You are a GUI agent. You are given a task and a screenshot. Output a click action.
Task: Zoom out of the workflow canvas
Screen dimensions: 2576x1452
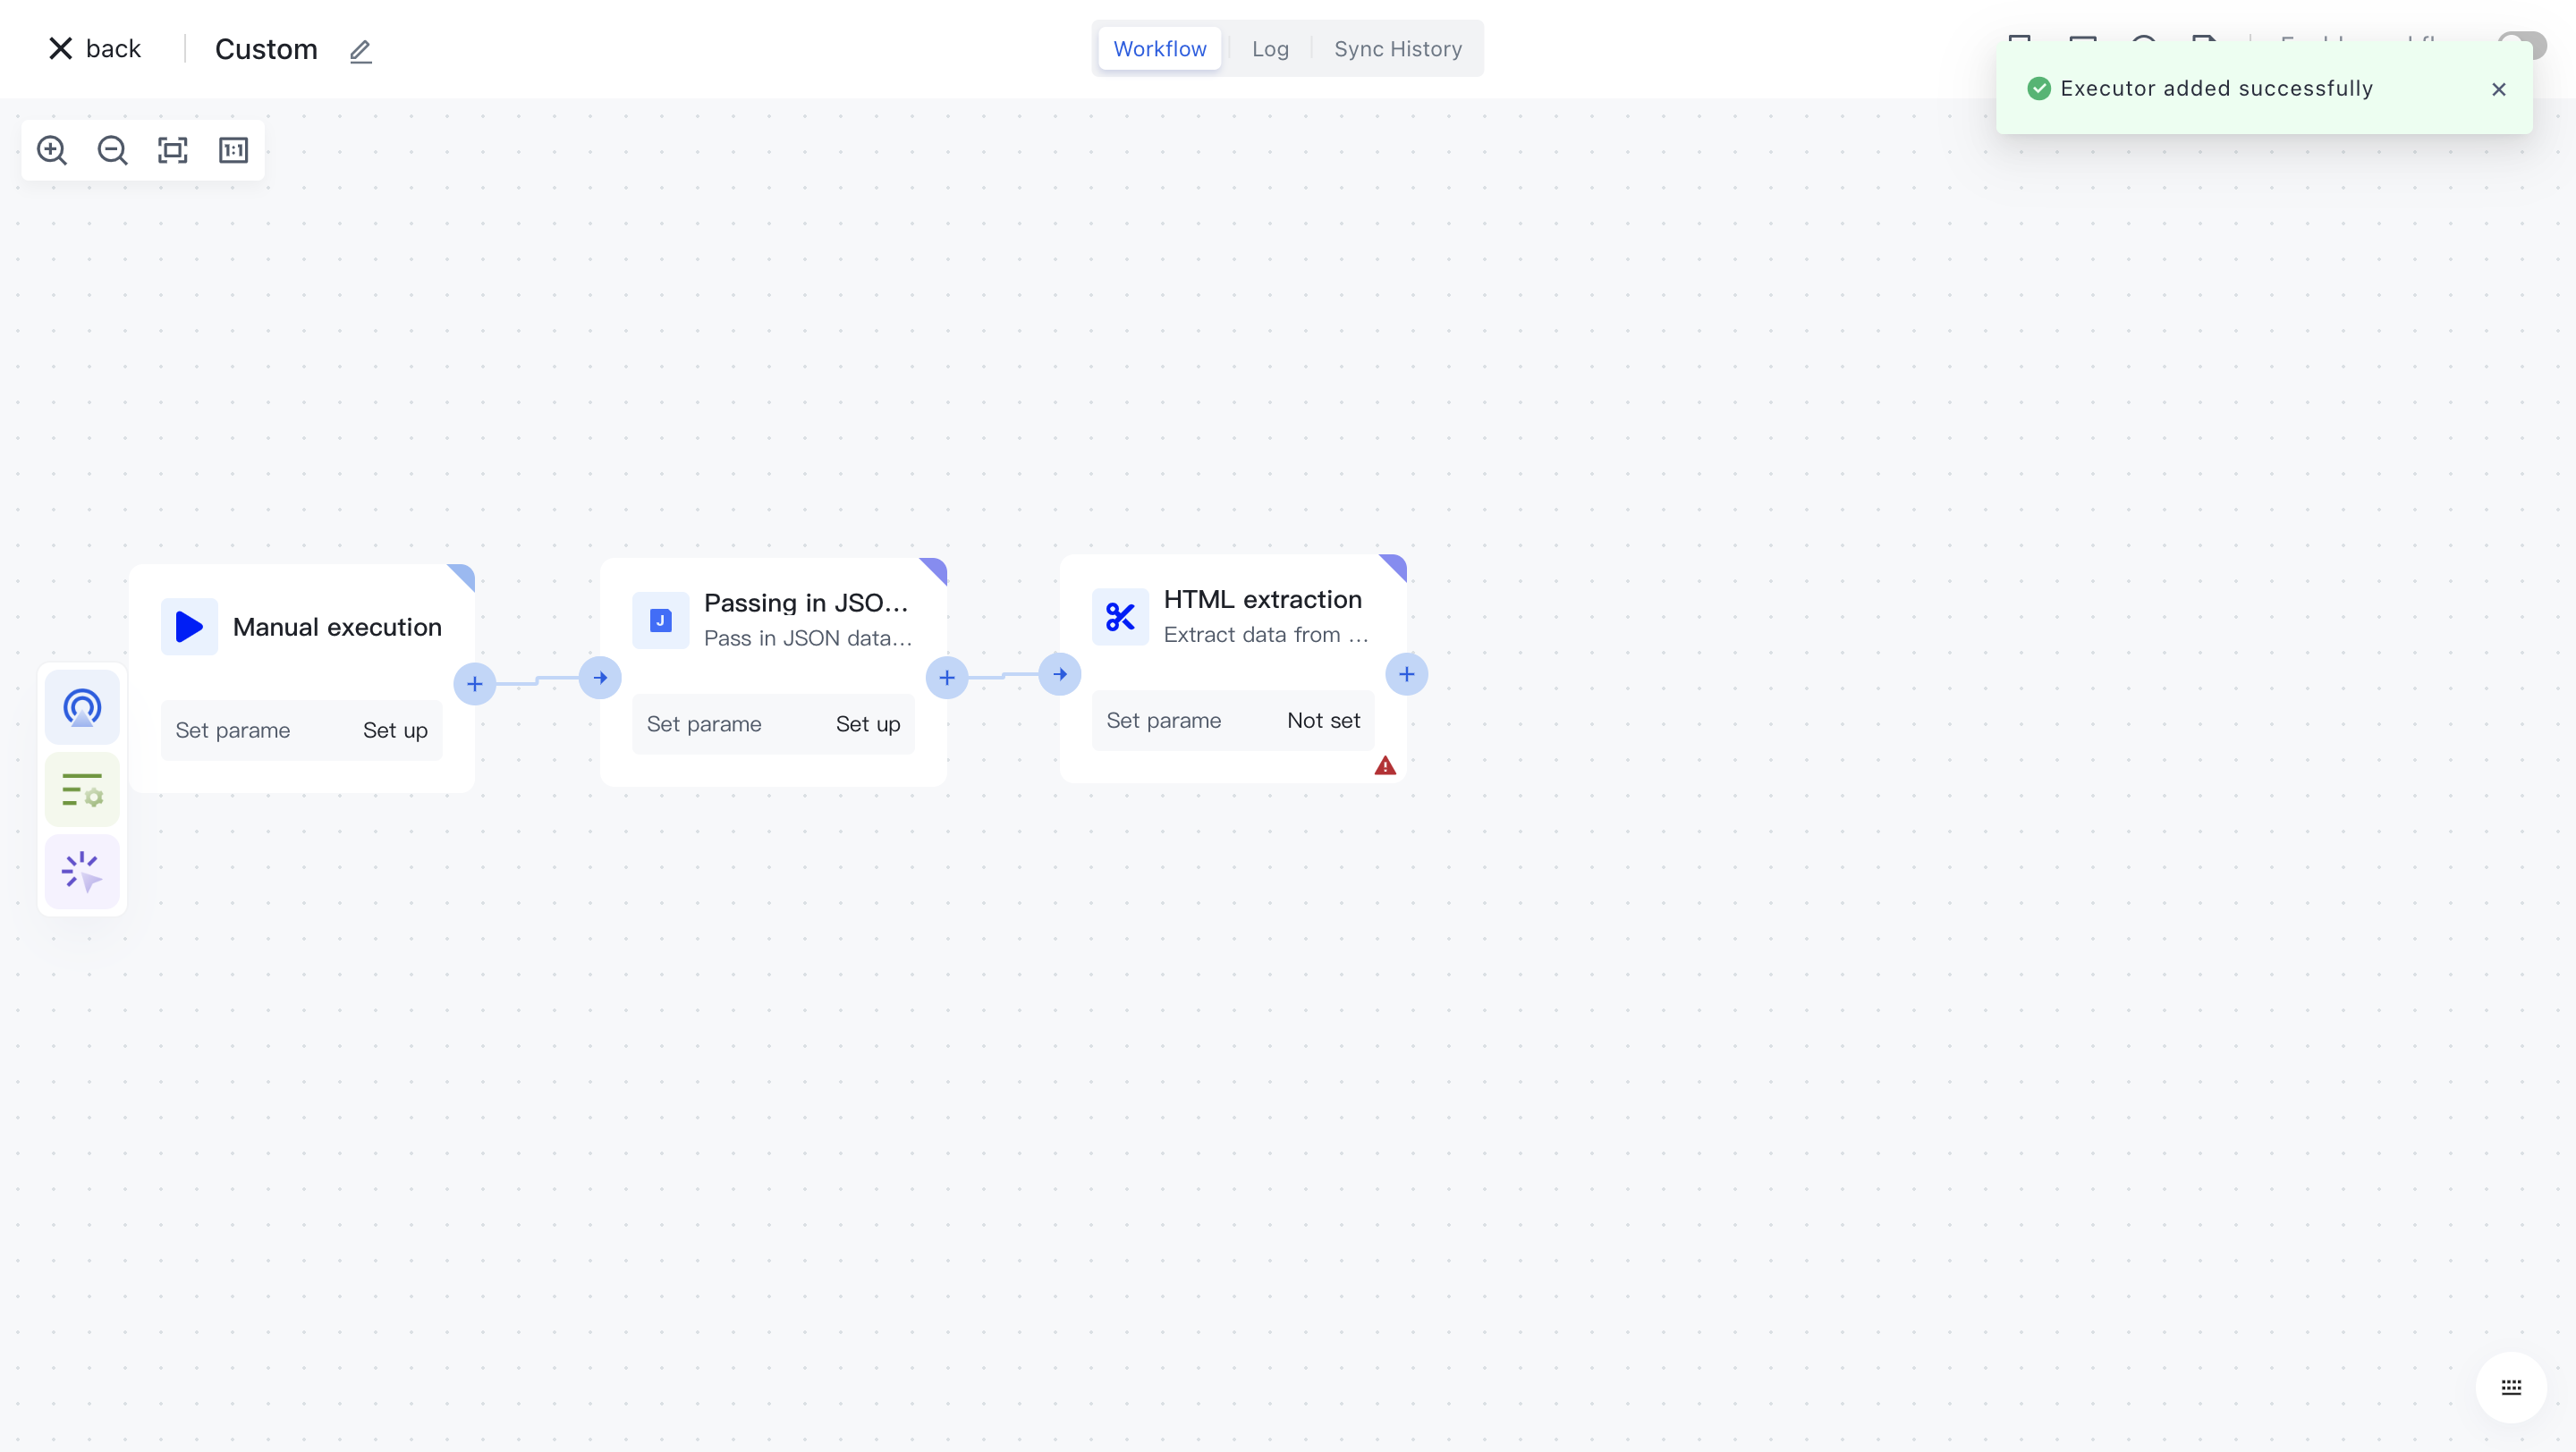(112, 150)
